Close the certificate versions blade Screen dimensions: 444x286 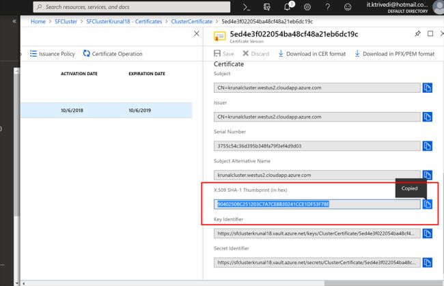tap(197, 33)
